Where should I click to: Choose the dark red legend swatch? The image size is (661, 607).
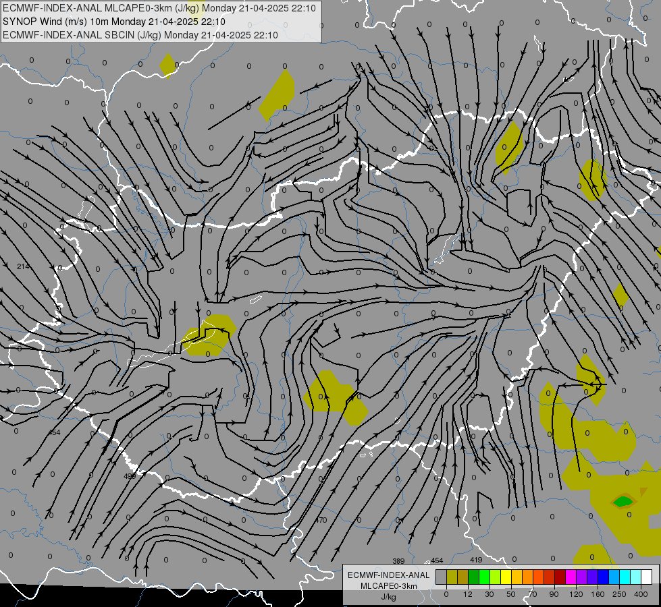tap(560, 577)
